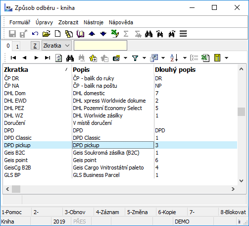249x226 pixels.
Task: Open the Zobrazit menu
Action: click(68, 22)
